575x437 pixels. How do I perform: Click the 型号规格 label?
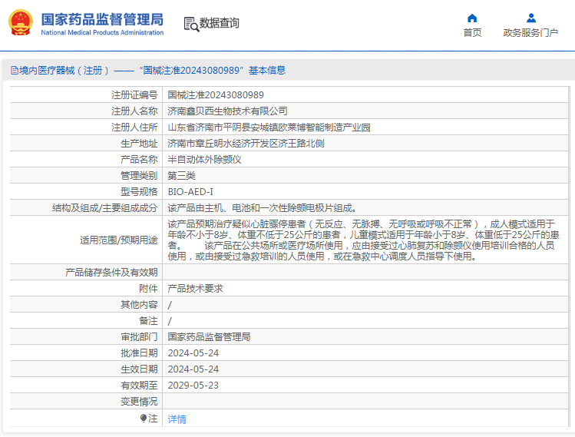[x=139, y=192]
